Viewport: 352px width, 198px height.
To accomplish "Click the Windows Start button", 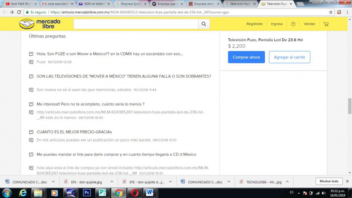I will (x=7, y=193).
